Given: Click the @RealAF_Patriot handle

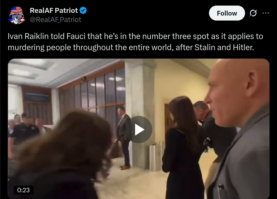Looking at the screenshot, I should [55, 20].
